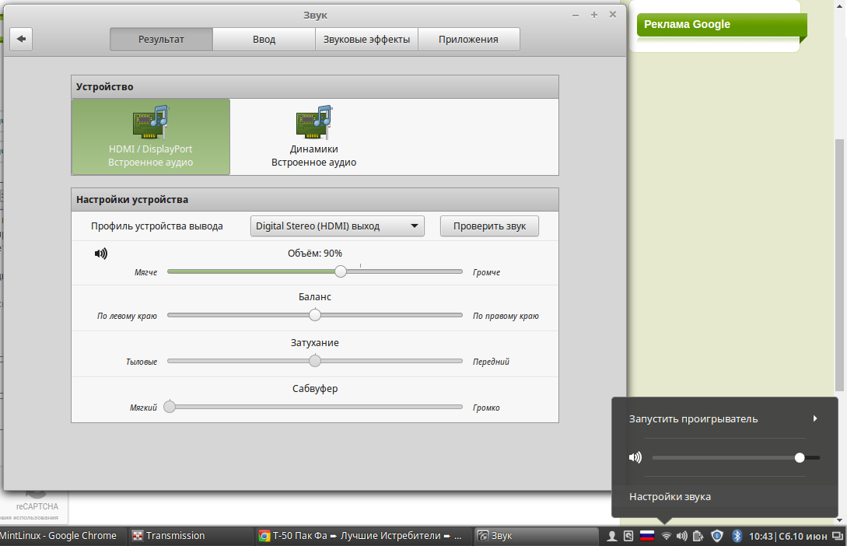The width and height of the screenshot is (847, 546).
Task: Switch to Transmission in the taskbar
Action: click(x=175, y=536)
